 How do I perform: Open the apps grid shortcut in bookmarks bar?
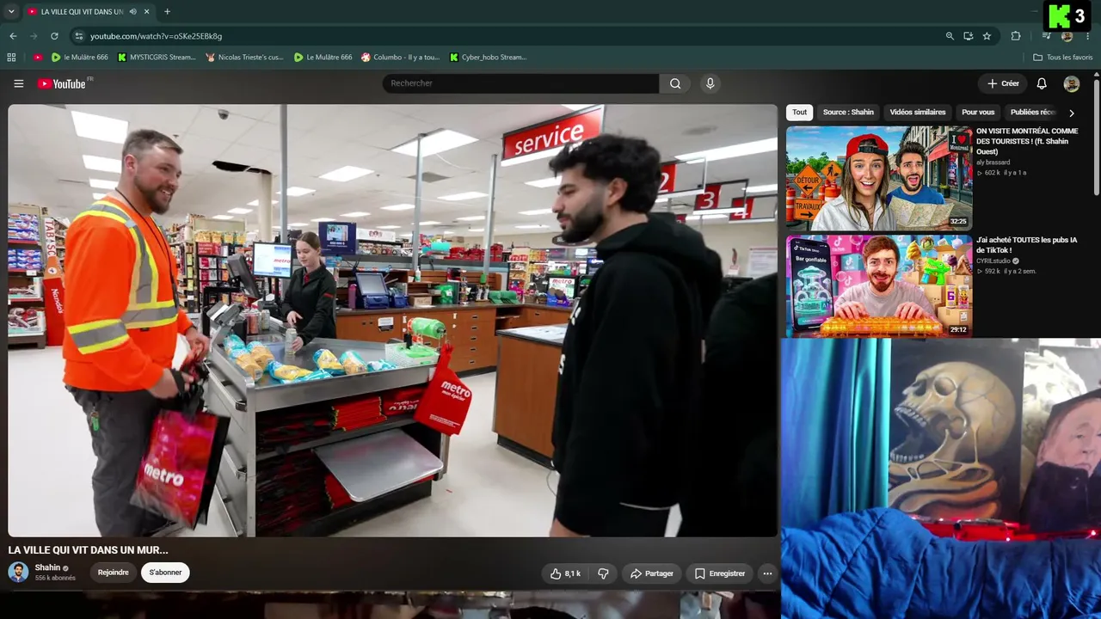[11, 58]
